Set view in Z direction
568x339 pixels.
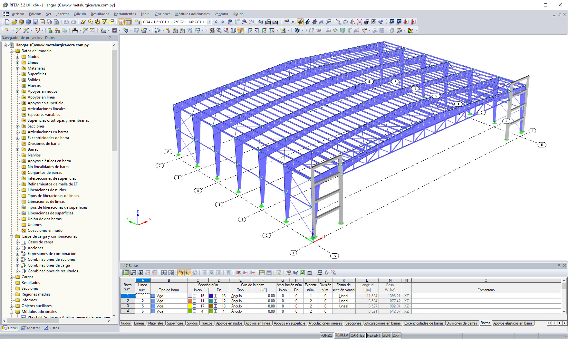coord(264,30)
